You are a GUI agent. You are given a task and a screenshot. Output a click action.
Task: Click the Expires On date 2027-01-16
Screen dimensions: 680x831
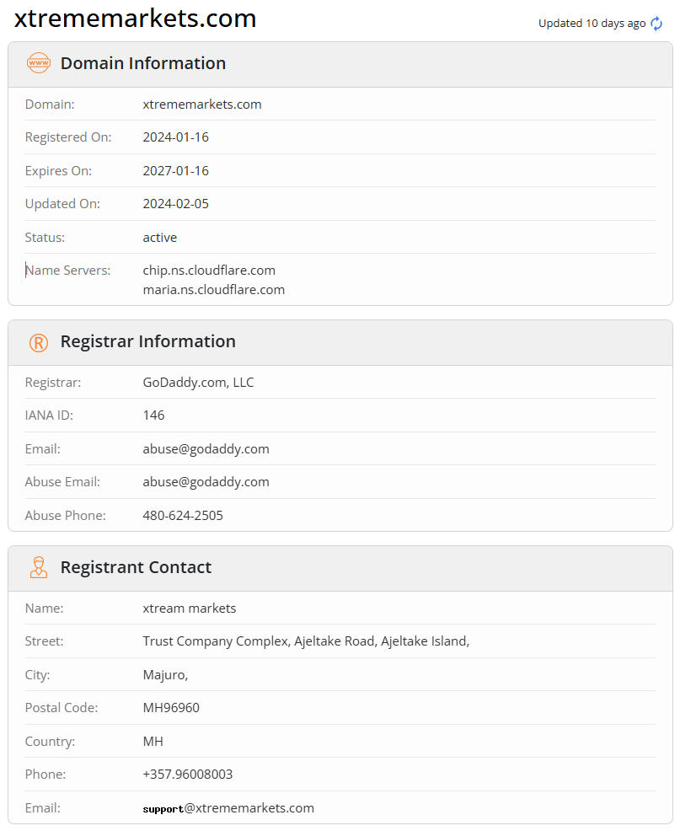pyautogui.click(x=176, y=171)
